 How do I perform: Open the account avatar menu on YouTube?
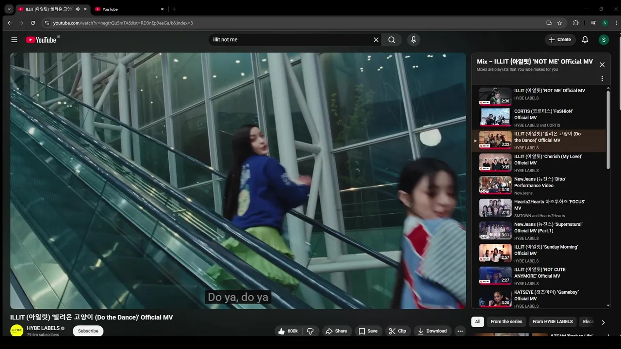coord(604,40)
